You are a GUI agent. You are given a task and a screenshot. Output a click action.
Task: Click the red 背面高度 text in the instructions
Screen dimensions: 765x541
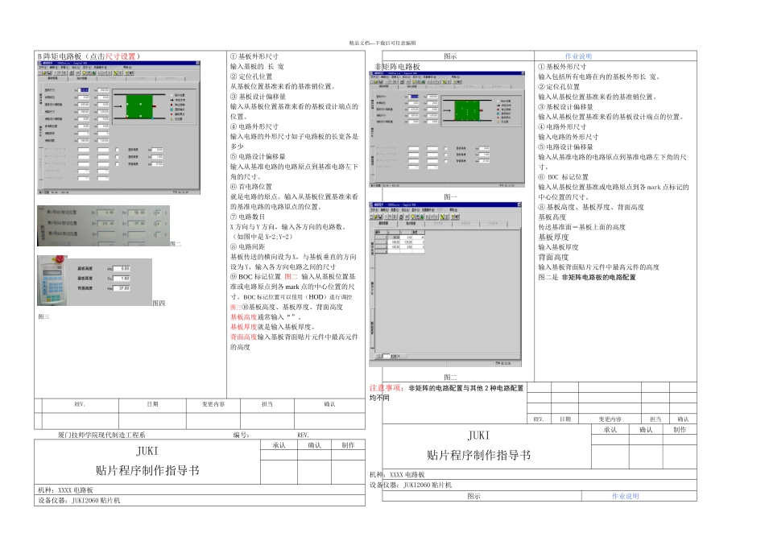tap(243, 337)
